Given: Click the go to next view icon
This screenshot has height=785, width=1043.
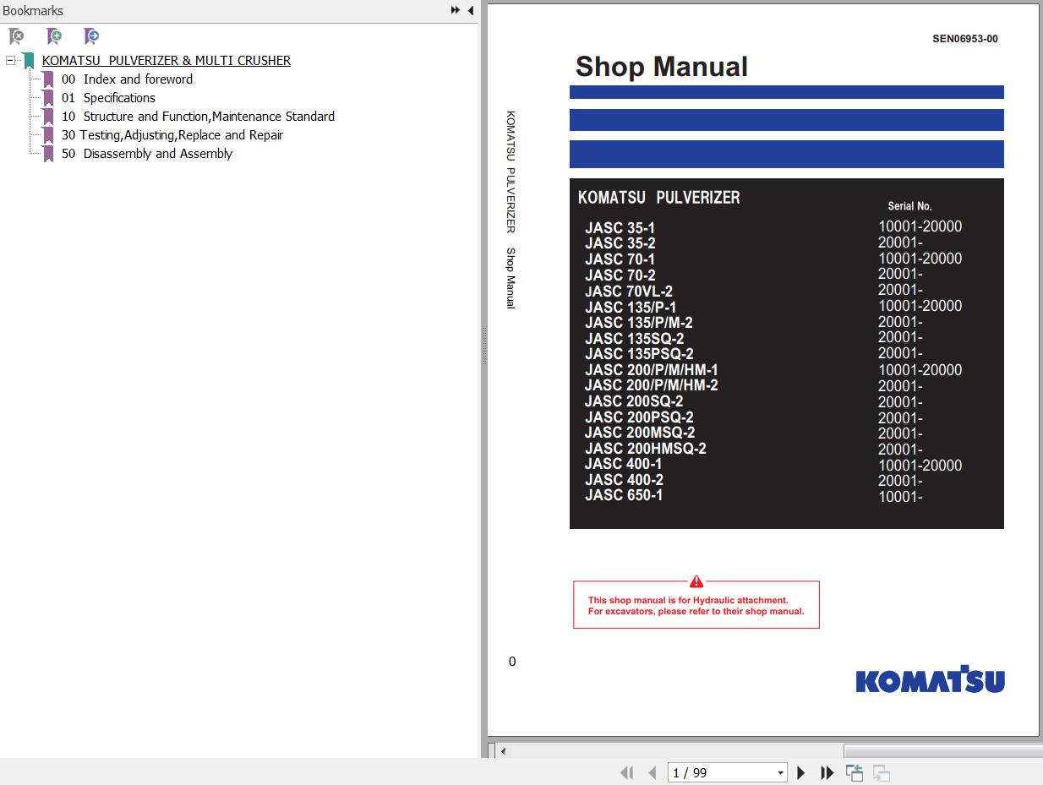Looking at the screenshot, I should click(x=882, y=772).
